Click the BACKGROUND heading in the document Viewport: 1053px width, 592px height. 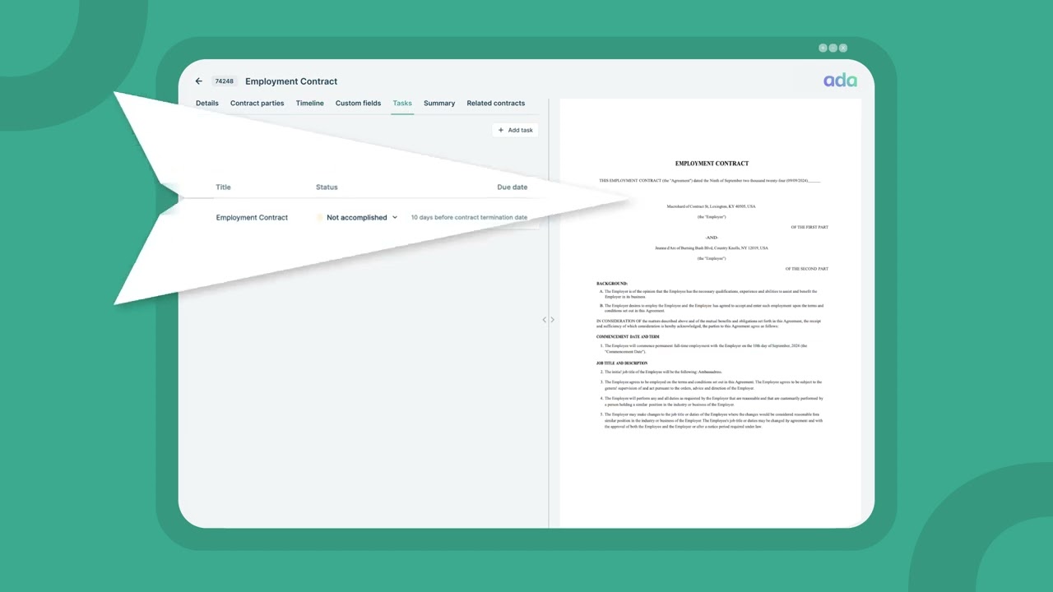pyautogui.click(x=612, y=284)
